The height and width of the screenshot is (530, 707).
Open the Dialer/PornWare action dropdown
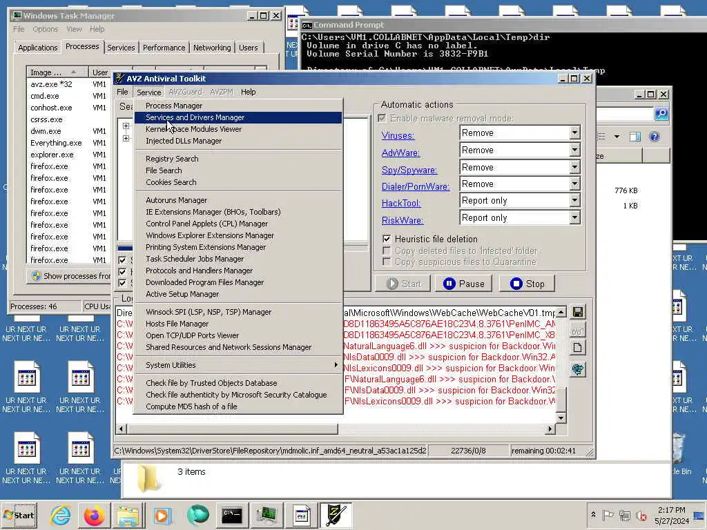click(x=574, y=184)
